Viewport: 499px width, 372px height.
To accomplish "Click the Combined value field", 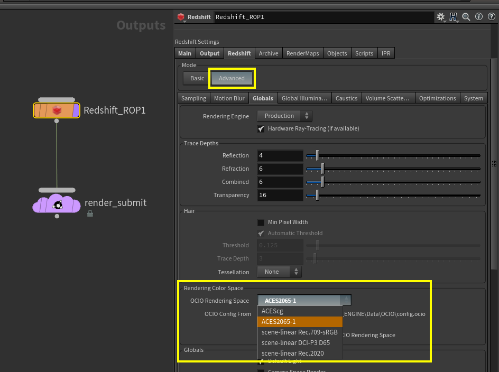I will pyautogui.click(x=280, y=182).
